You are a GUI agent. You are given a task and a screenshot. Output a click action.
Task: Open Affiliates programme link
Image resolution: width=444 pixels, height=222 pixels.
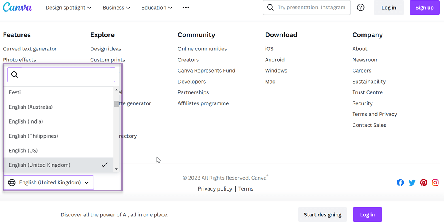click(203, 103)
